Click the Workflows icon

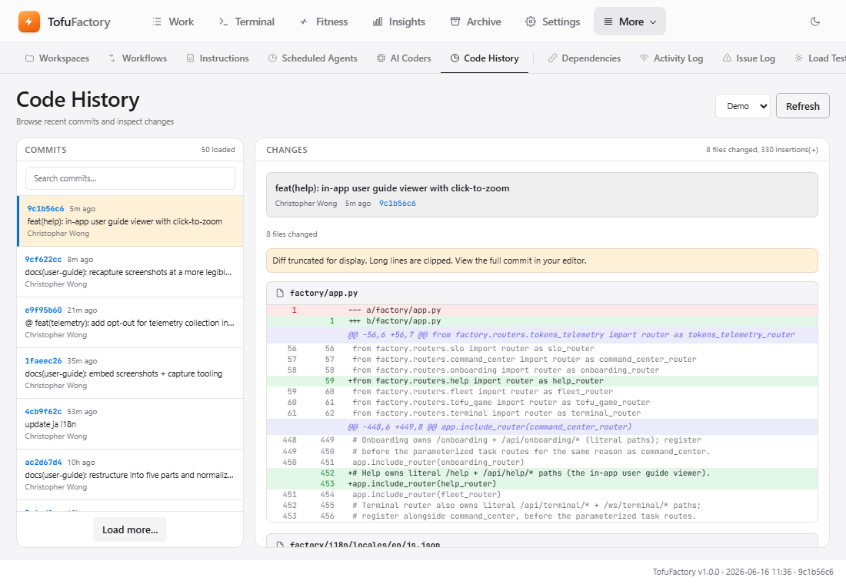pos(112,58)
